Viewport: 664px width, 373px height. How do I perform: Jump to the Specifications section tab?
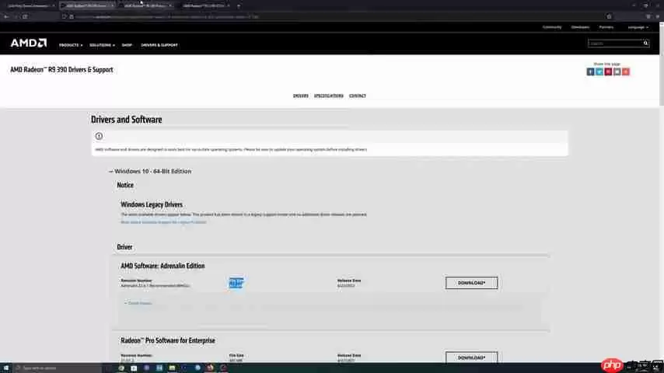[328, 96]
